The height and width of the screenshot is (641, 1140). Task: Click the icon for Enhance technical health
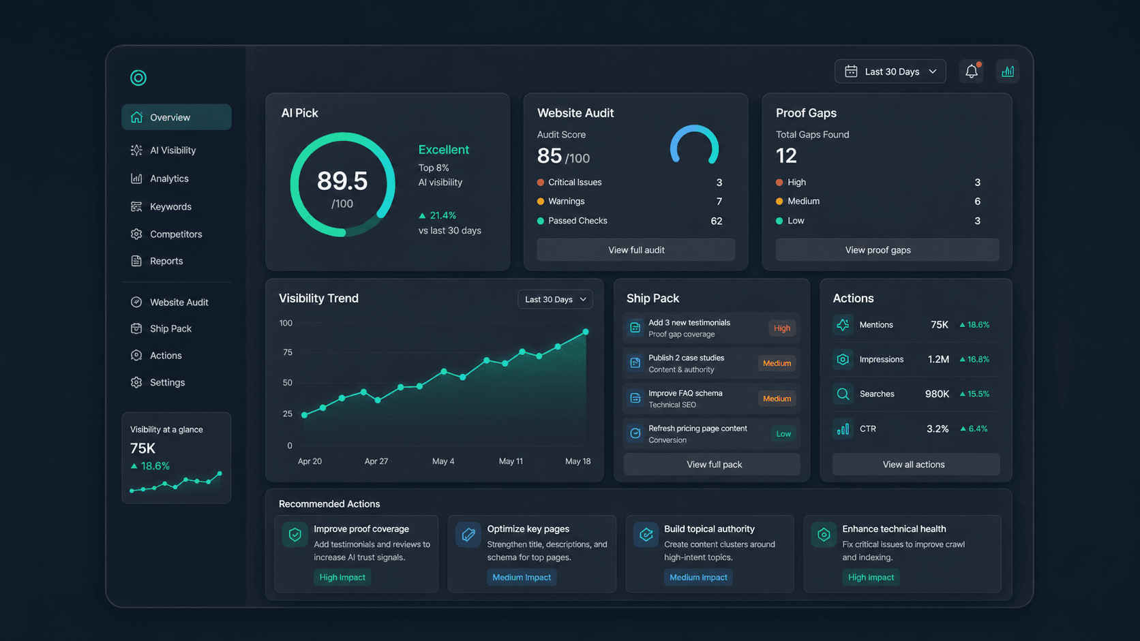click(x=824, y=535)
